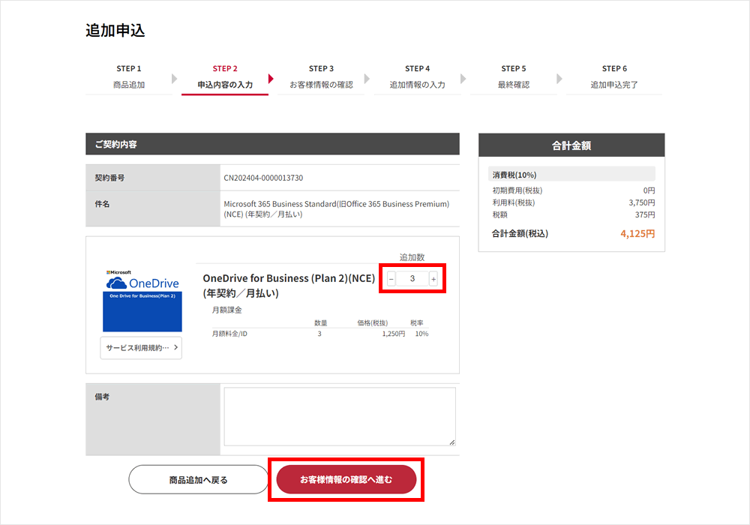Screen dimensions: 750x525
Task: Select STEP 1 商品追加 tab
Action: [129, 77]
